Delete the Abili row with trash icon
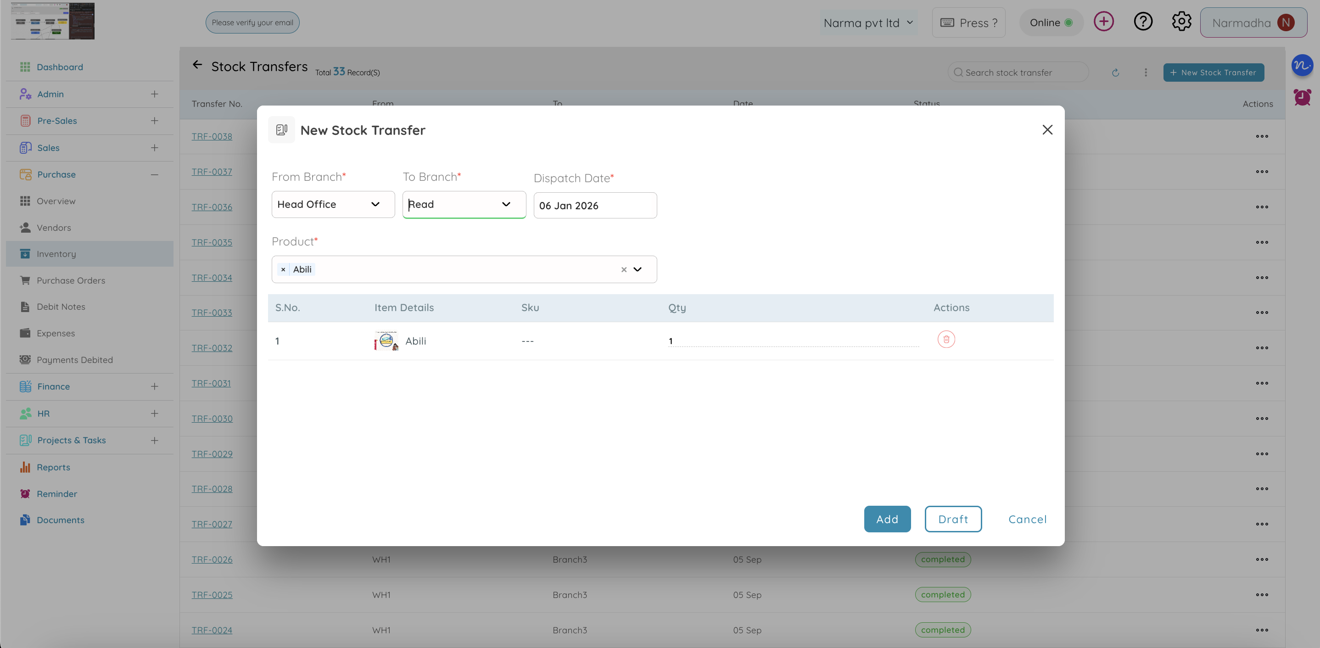The image size is (1320, 648). pos(946,340)
